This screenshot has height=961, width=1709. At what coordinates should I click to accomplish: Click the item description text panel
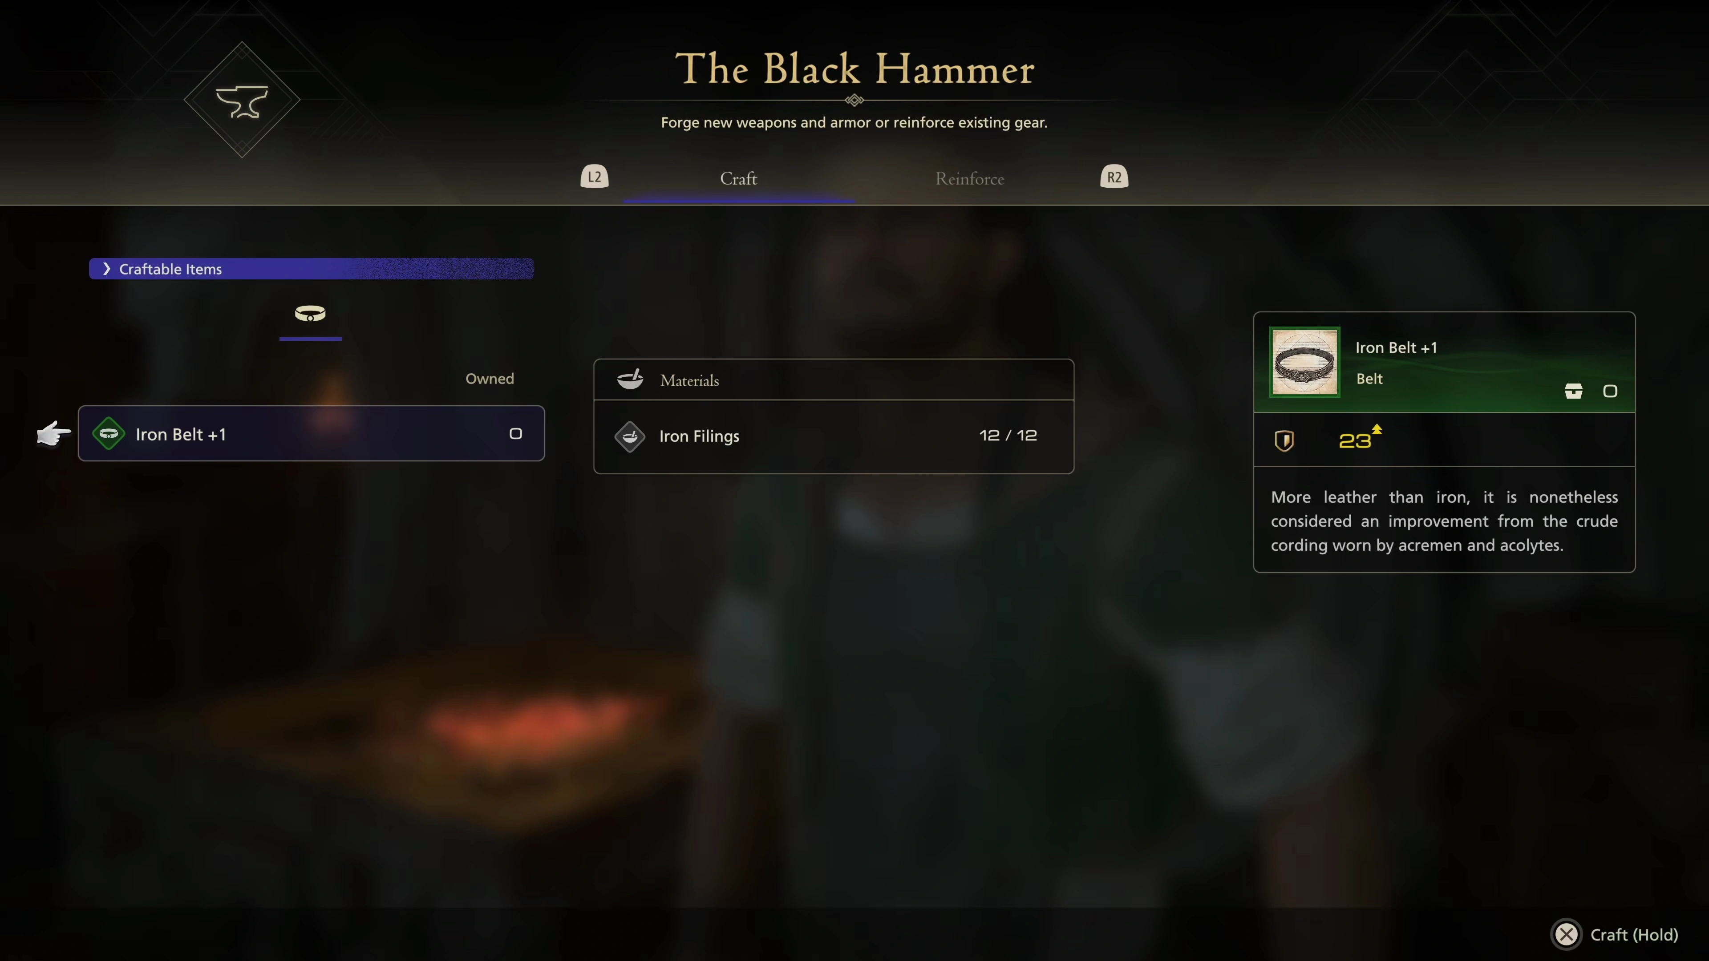point(1444,521)
